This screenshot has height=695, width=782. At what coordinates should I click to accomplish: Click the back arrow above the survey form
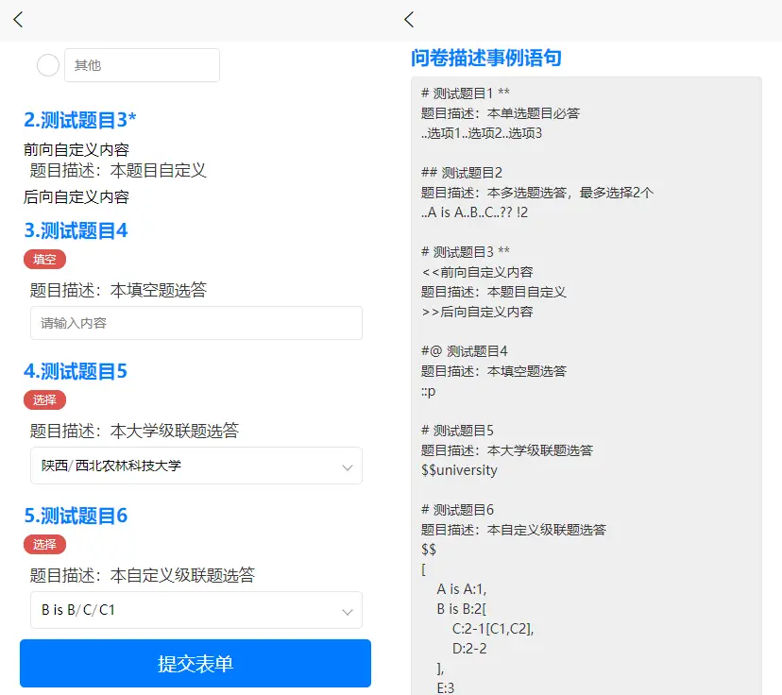click(x=18, y=20)
